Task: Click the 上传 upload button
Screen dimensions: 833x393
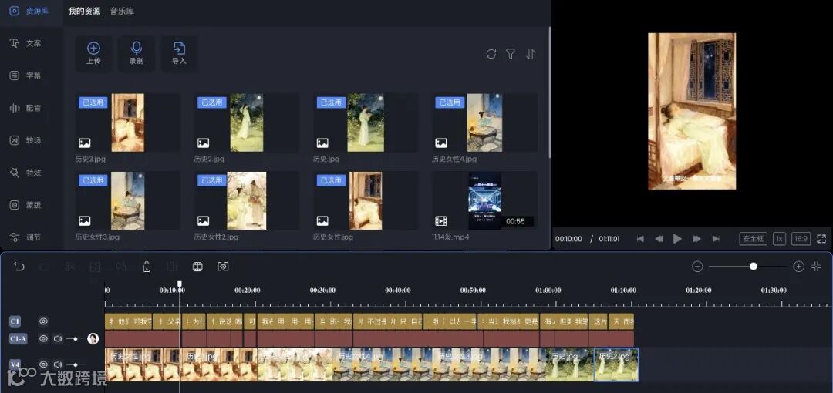Action: tap(93, 54)
